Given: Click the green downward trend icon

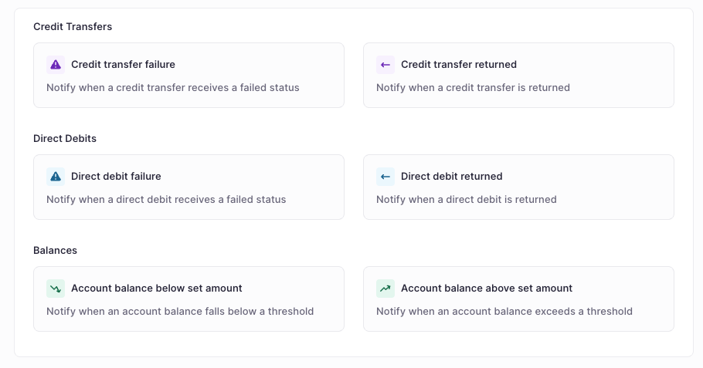Looking at the screenshot, I should coord(56,289).
